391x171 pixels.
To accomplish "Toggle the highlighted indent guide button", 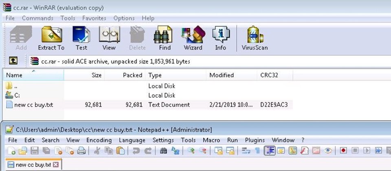I will [x=270, y=151].
